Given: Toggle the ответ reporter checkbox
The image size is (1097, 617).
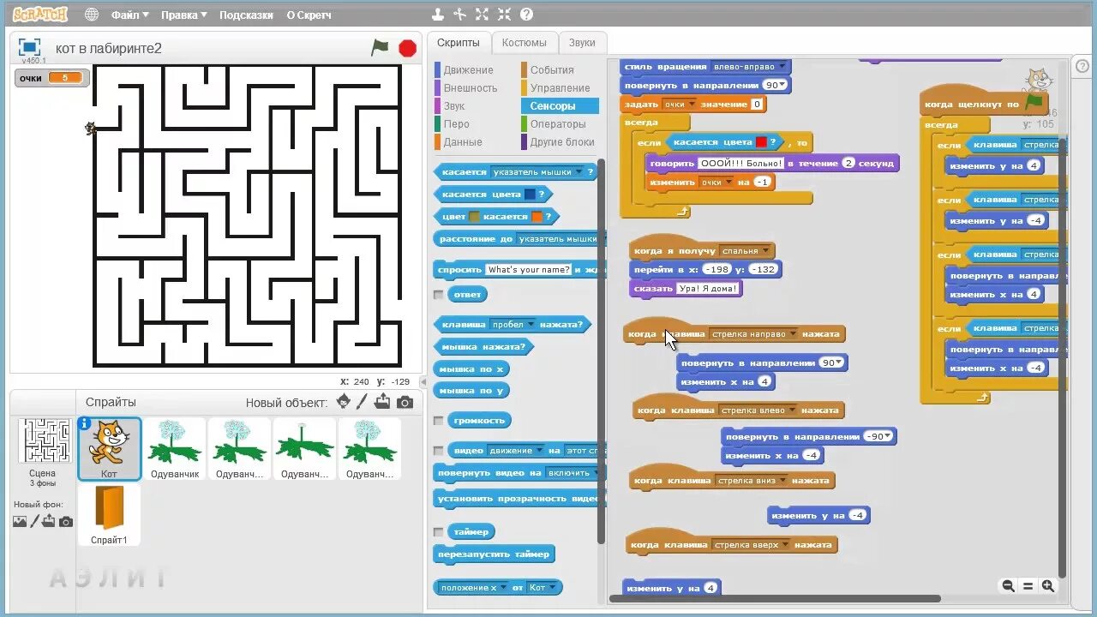Looking at the screenshot, I should (439, 294).
